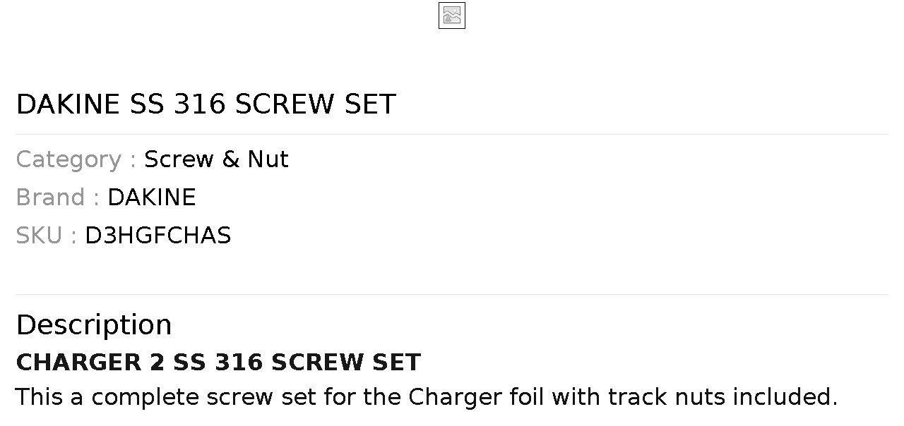Screen dimensions: 904x426
Task: Click the broken product image placeholder icon
Action: pos(452,16)
